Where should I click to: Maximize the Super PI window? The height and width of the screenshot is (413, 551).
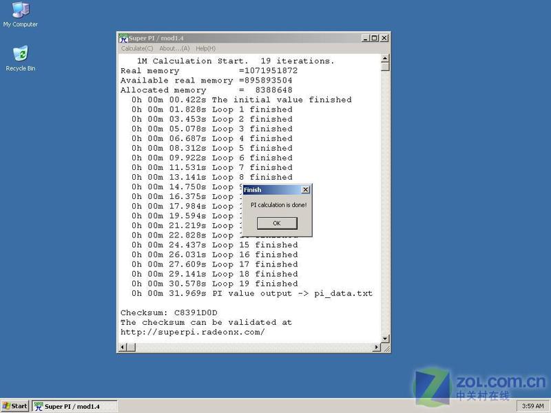[375, 38]
